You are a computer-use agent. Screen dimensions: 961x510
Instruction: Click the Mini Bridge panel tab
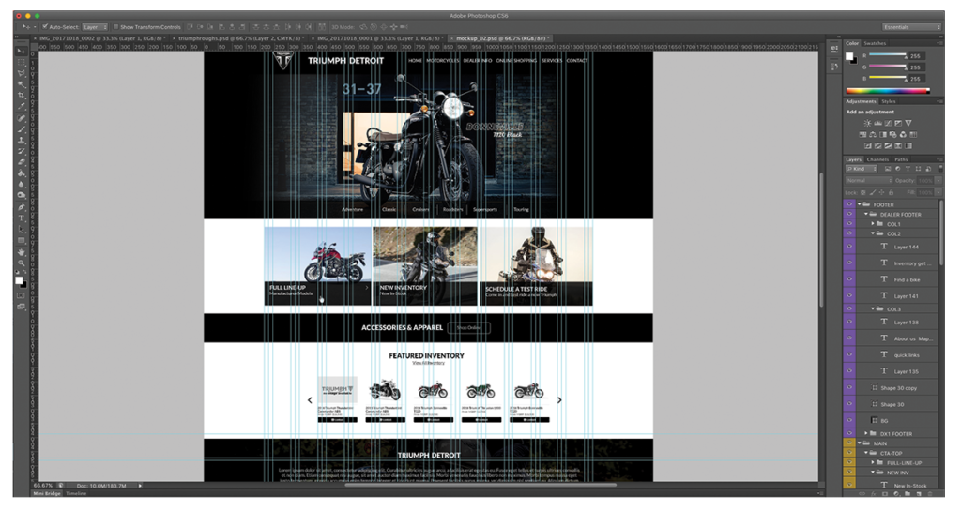[47, 493]
